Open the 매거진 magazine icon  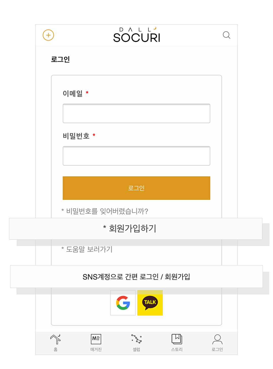point(96,339)
